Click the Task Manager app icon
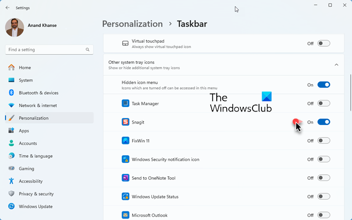Screen dimensions: 352x220 126,103
